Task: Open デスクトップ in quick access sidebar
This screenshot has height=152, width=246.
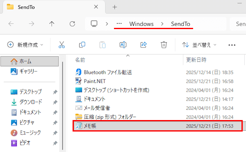Action: 26,92
